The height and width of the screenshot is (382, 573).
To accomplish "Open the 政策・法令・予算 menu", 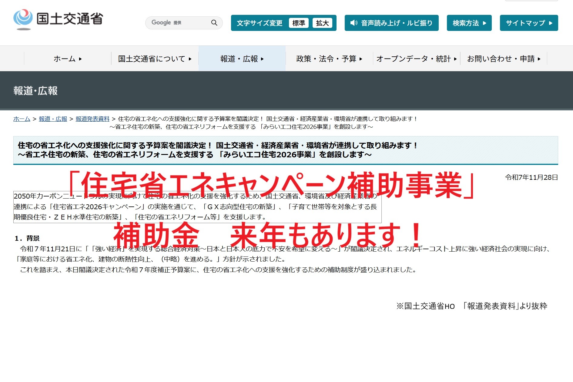I will pyautogui.click(x=329, y=59).
